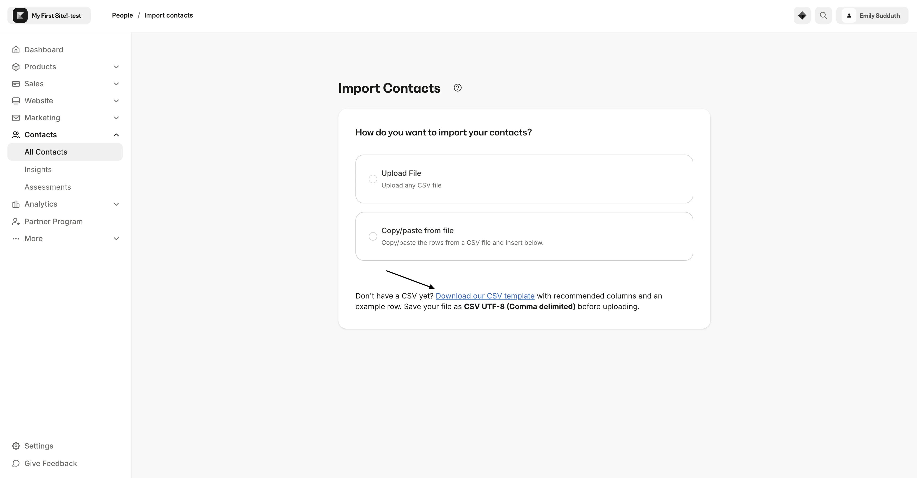Expand the Website section
The height and width of the screenshot is (478, 917).
tap(116, 101)
